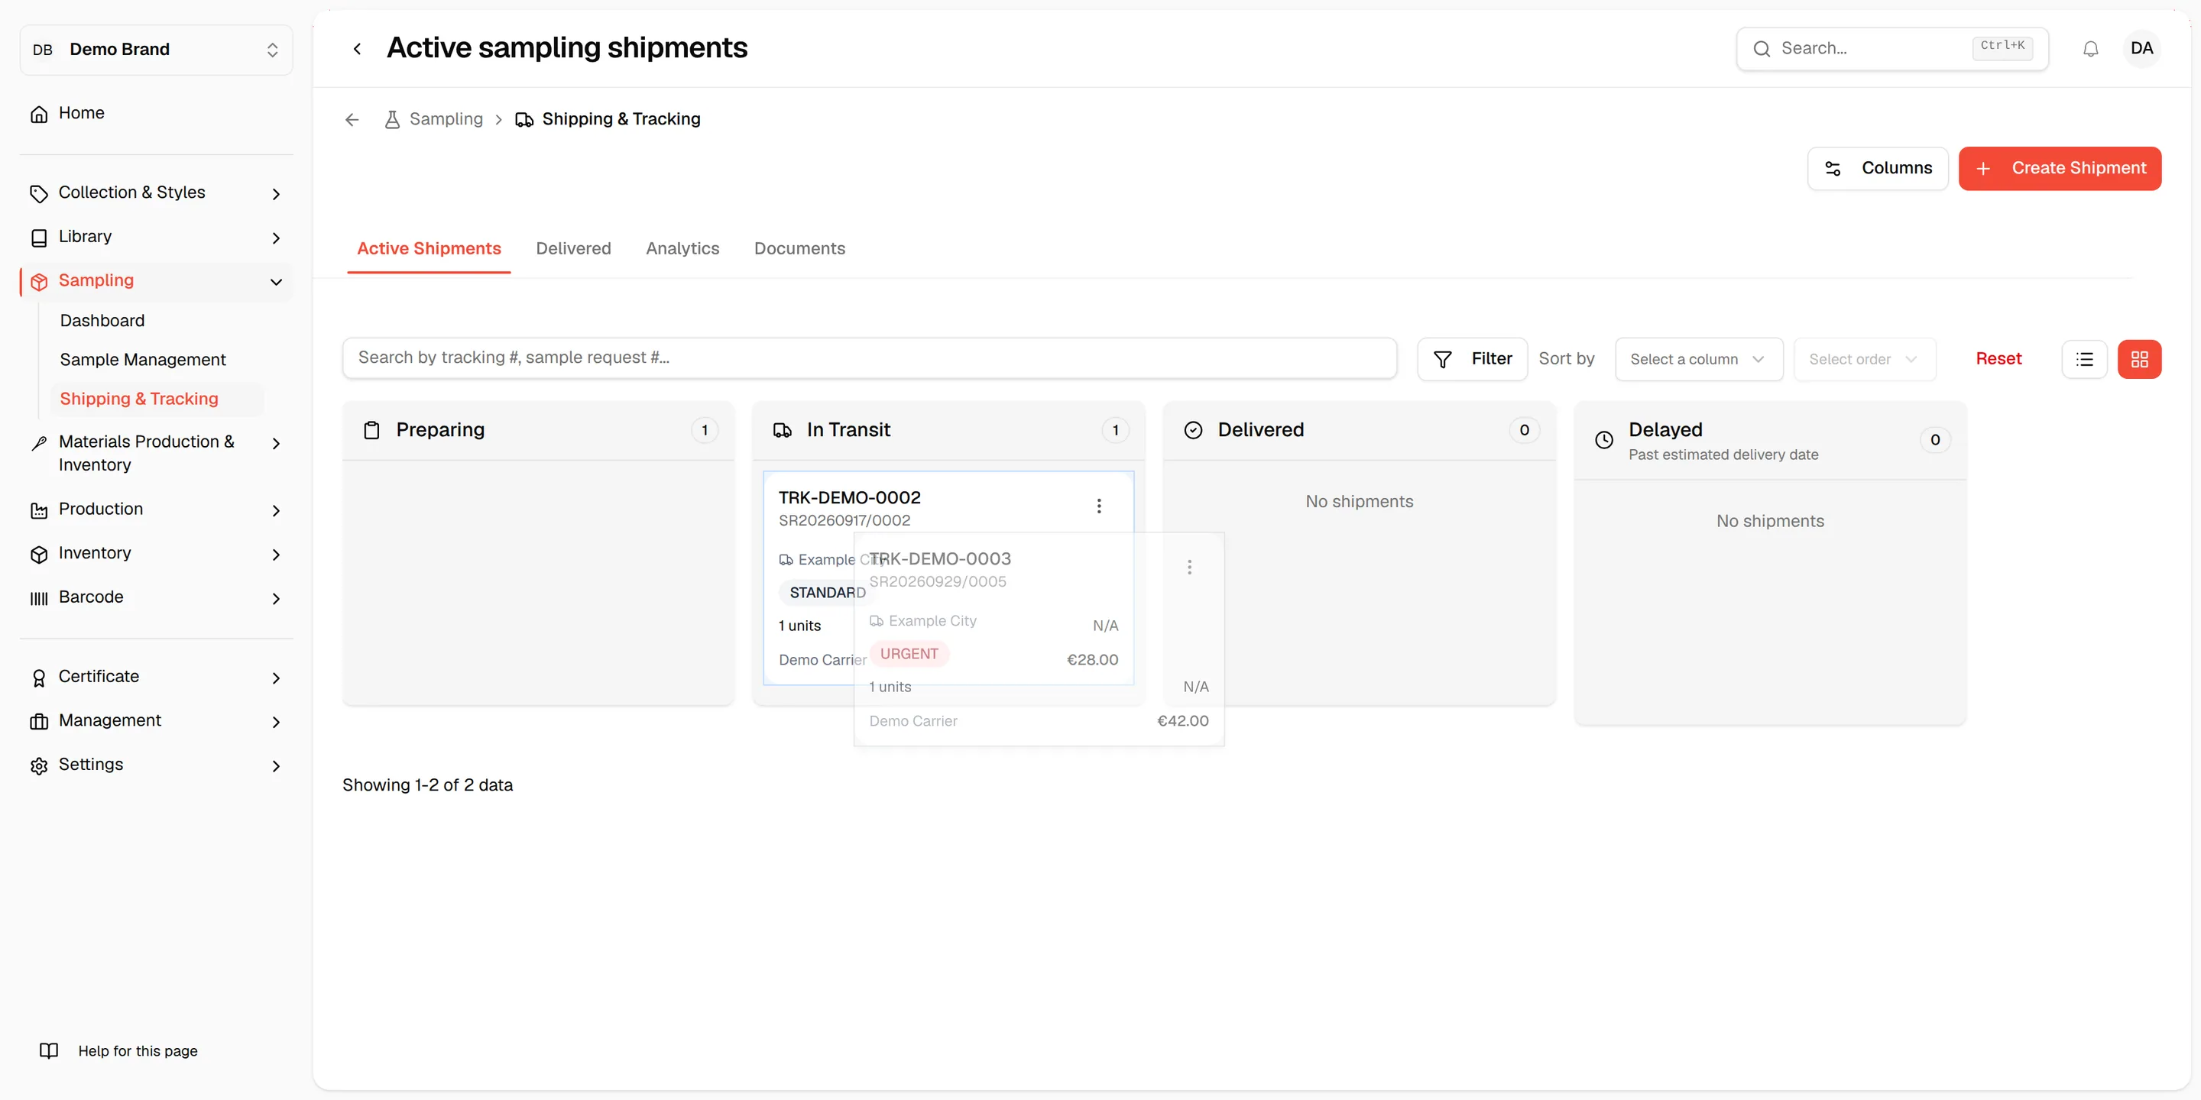Click the In Transit truck icon

click(x=782, y=429)
